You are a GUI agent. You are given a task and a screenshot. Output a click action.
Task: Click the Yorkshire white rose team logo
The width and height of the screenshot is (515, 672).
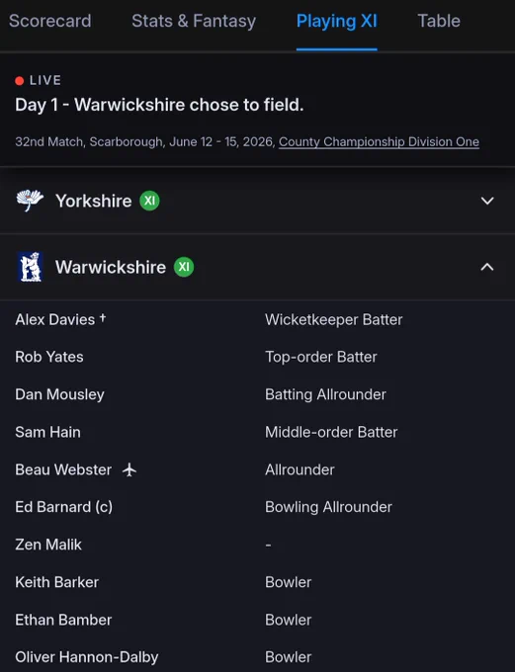point(30,201)
